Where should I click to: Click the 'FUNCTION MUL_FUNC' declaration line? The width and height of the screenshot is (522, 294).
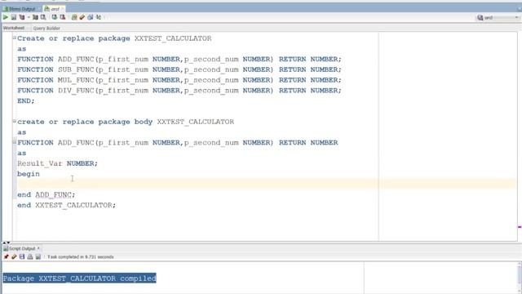point(179,80)
